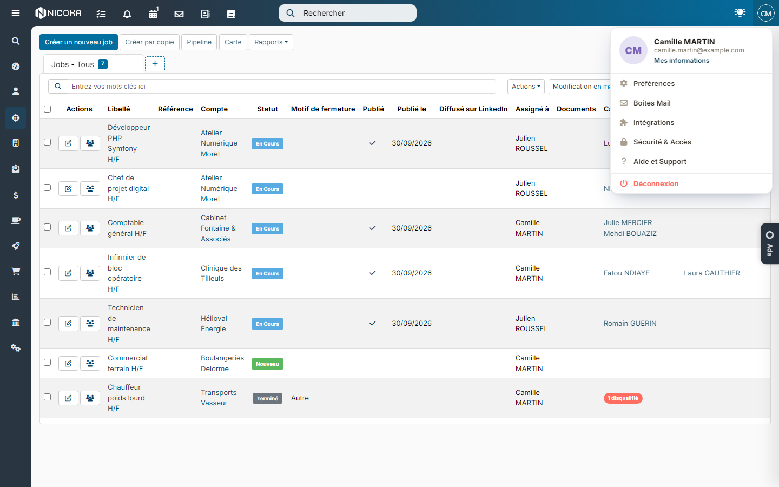779x487 pixels.
Task: View candidates for Chauffeur poids lourd job
Action: tap(90, 398)
